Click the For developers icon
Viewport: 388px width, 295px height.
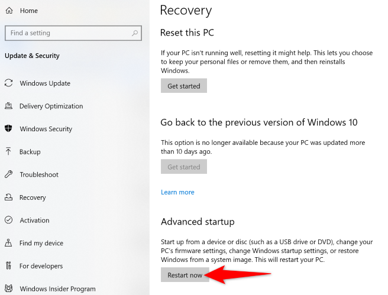pyautogui.click(x=8, y=266)
